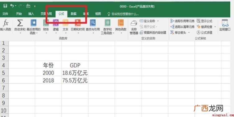Click the 自动求和 sigma icon
The height and width of the screenshot is (117, 234).
pyautogui.click(x=20, y=23)
